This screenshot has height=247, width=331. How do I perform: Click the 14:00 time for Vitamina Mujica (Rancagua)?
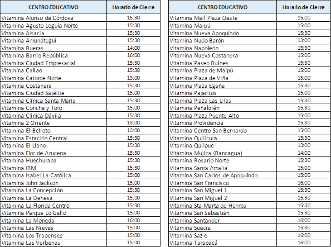click(304, 153)
